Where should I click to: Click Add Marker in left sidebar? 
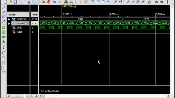4,47
